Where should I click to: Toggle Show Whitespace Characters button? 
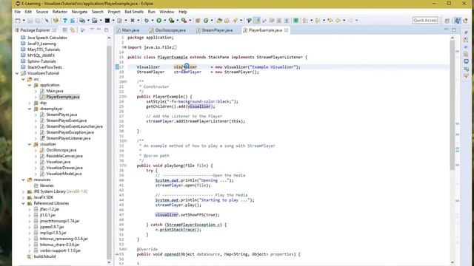coord(287,20)
